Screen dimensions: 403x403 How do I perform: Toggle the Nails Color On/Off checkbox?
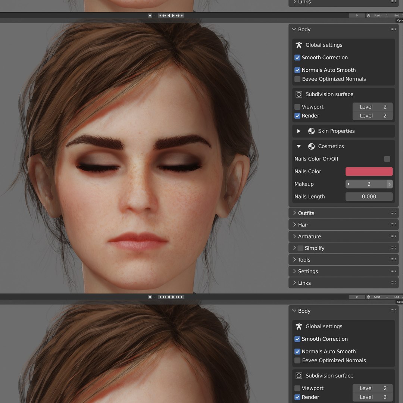click(387, 159)
